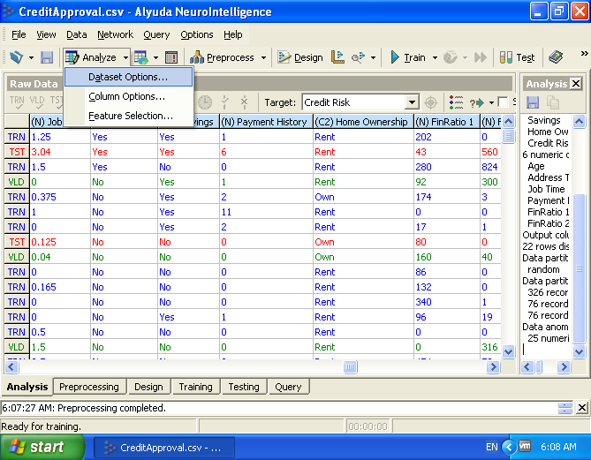Viewport: 591px width, 460px height.
Task: Open the Network menu
Action: click(x=115, y=34)
